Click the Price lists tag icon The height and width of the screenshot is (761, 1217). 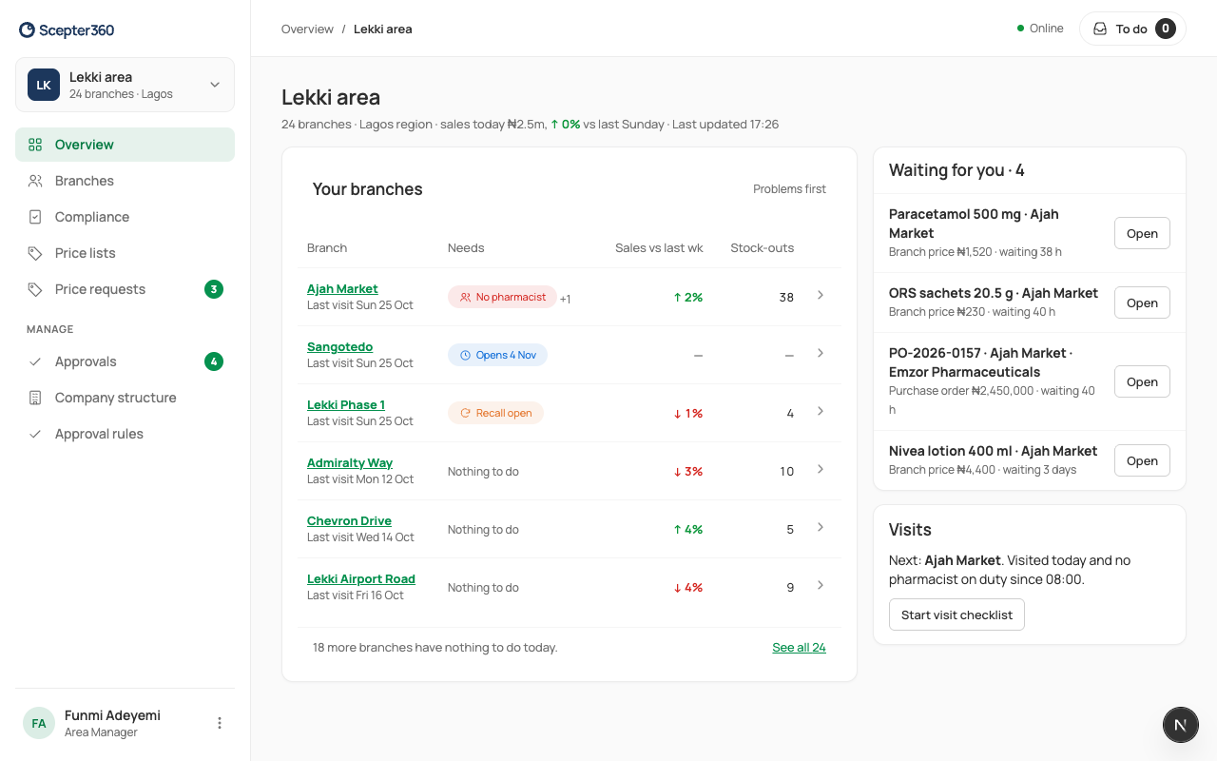point(35,253)
